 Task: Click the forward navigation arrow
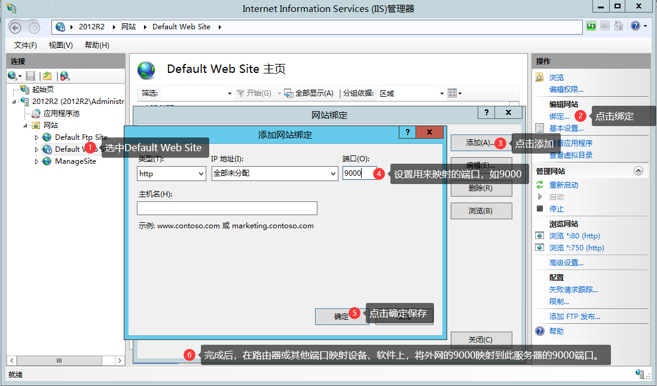point(34,27)
